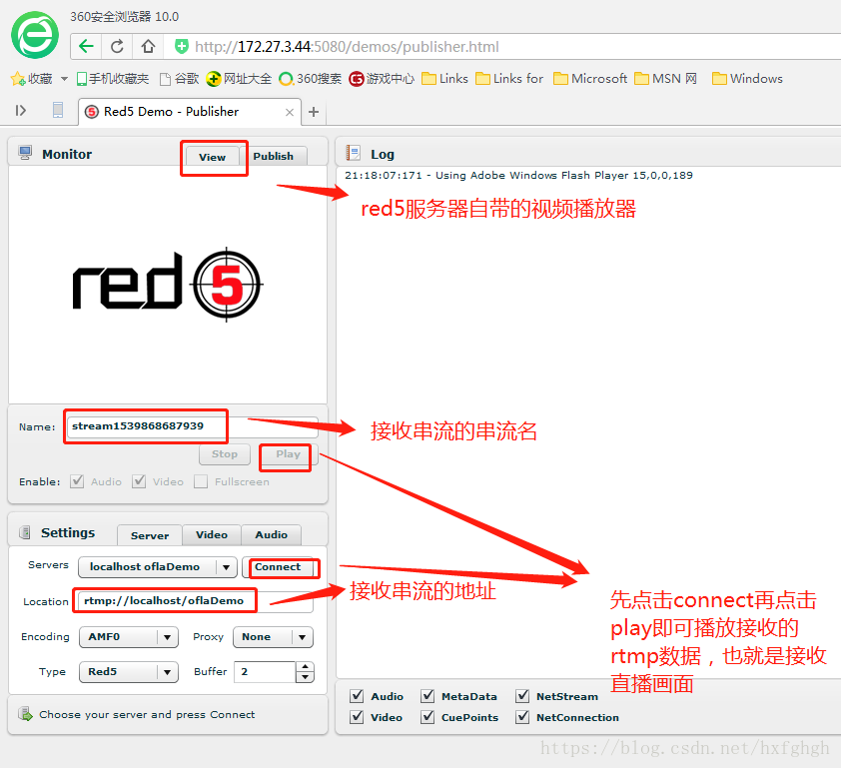Open 网址大全 bookmark
Screen dimensions: 841x768
tap(239, 79)
